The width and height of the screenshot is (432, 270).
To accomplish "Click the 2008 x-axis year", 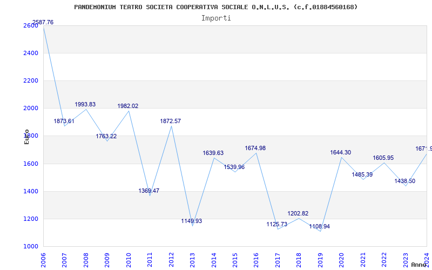I will click(86, 260).
